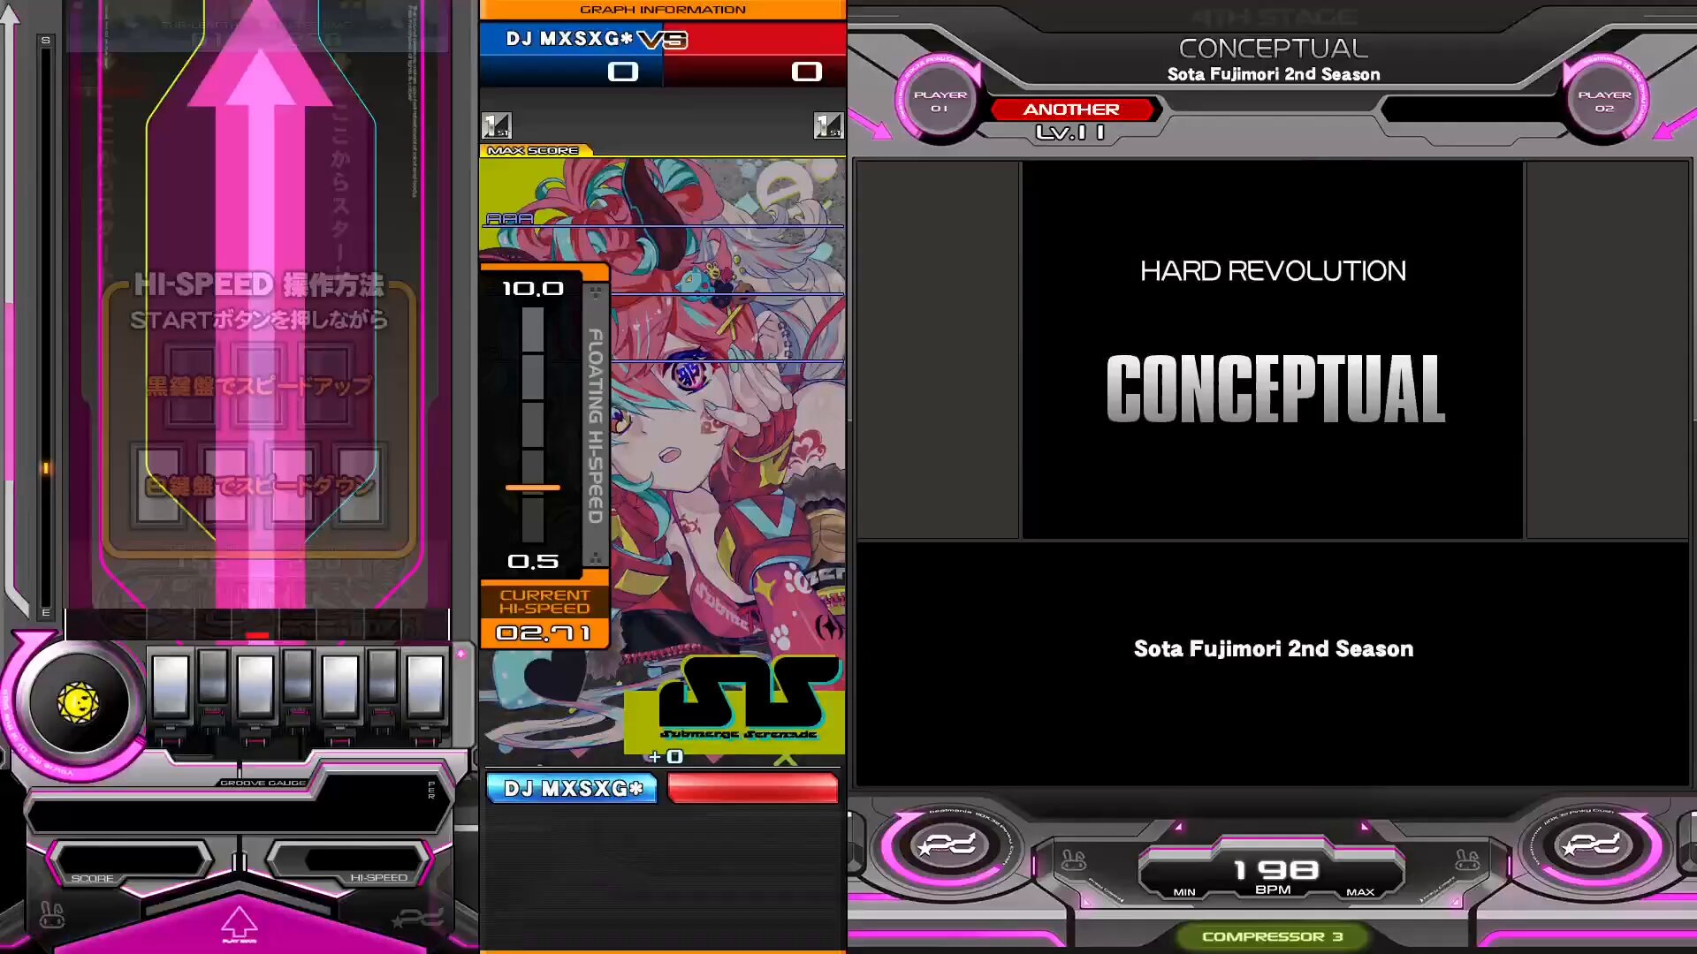Viewport: 1697px width, 954px height.
Task: Click the top icon of hi-speed slider rail
Action: tap(596, 291)
